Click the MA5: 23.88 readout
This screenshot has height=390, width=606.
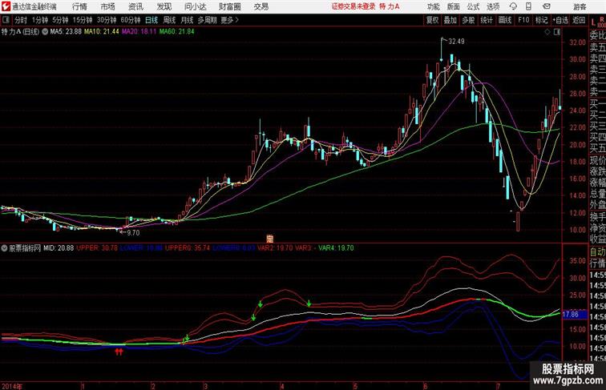pos(66,32)
